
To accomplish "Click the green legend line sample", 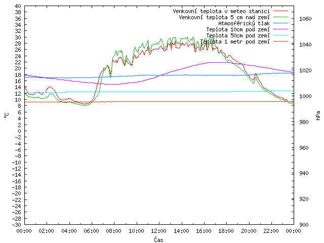I will tap(280, 17).
